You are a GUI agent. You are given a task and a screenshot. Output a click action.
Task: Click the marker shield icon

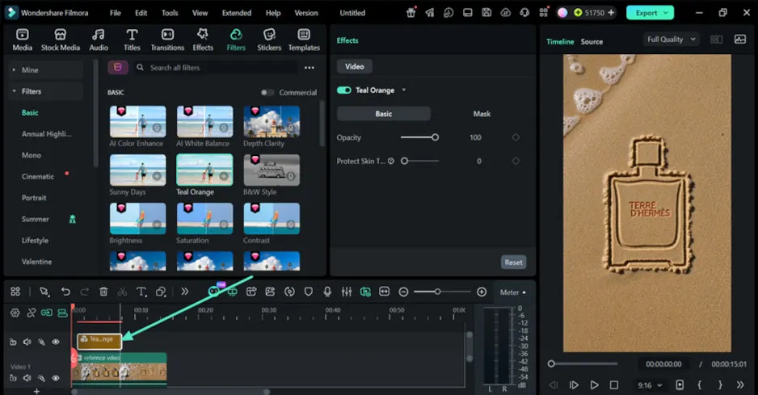point(309,292)
